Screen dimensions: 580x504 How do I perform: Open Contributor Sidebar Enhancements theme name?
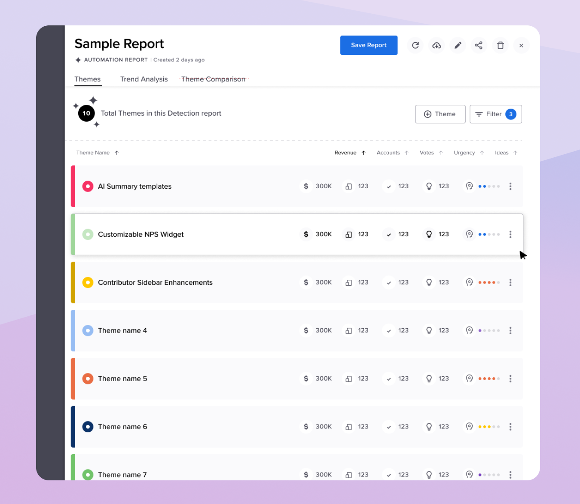point(155,283)
